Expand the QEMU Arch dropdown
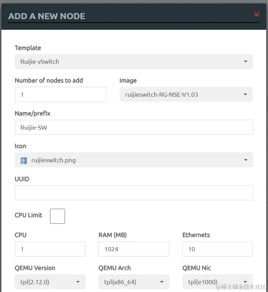This screenshot has width=268, height=292. [x=133, y=282]
